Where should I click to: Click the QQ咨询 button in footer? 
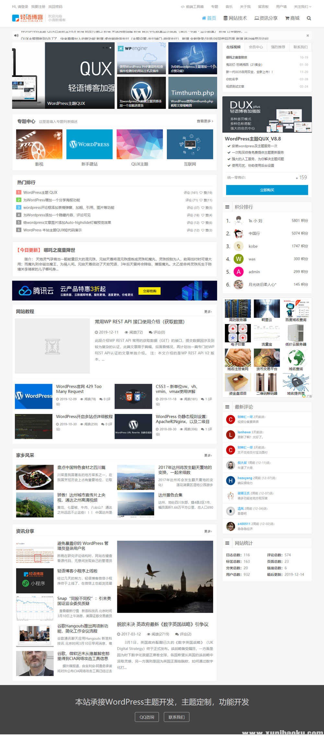(x=147, y=717)
